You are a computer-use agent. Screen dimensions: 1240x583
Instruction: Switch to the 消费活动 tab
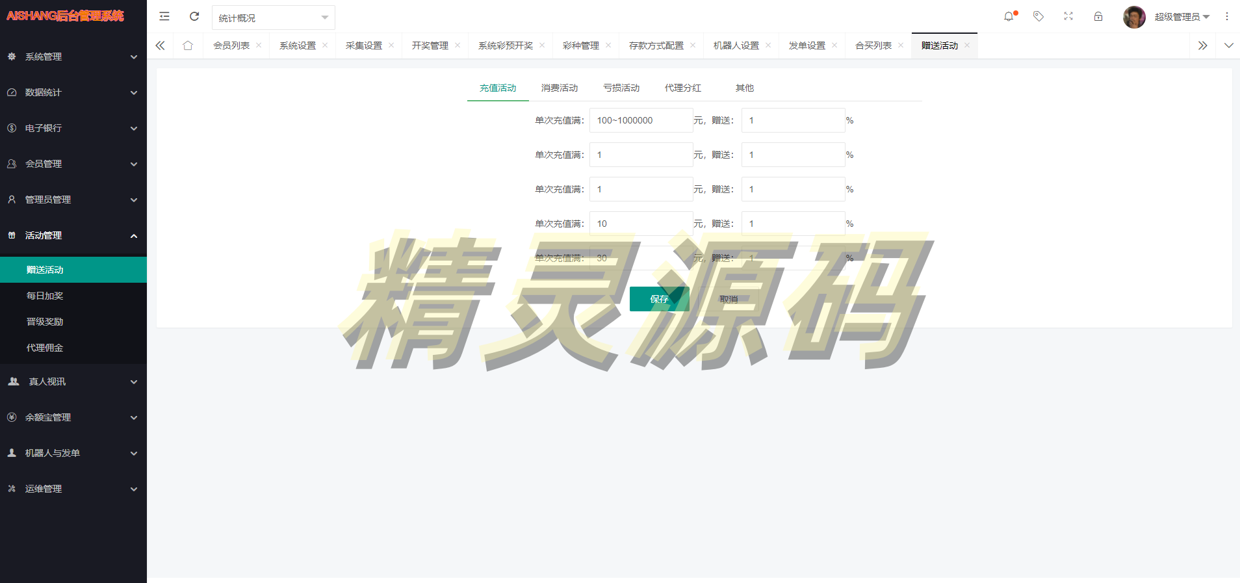[x=559, y=88]
